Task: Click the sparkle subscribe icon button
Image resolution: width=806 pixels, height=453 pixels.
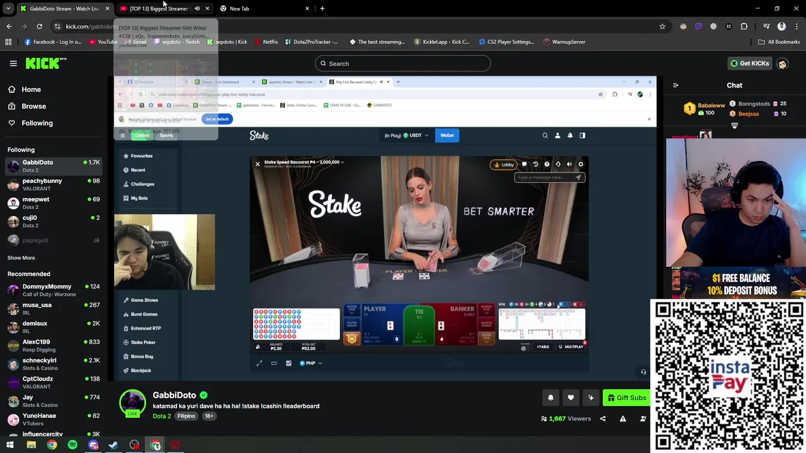Action: point(591,398)
